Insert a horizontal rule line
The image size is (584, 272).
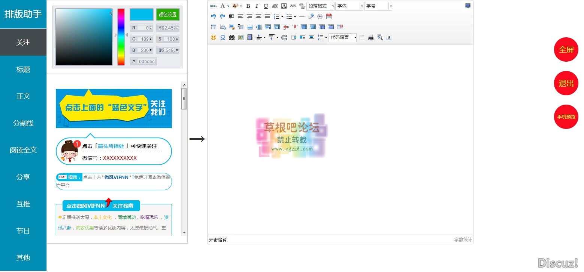[302, 16]
